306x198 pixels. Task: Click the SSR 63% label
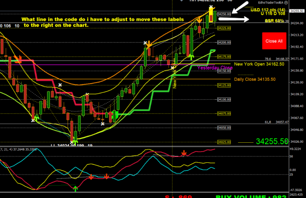(x=274, y=21)
